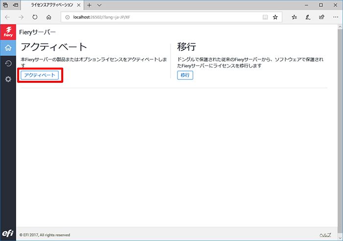Image resolution: width=343 pixels, height=241 pixels.
Task: Go back with the browser back arrow
Action: [7, 17]
